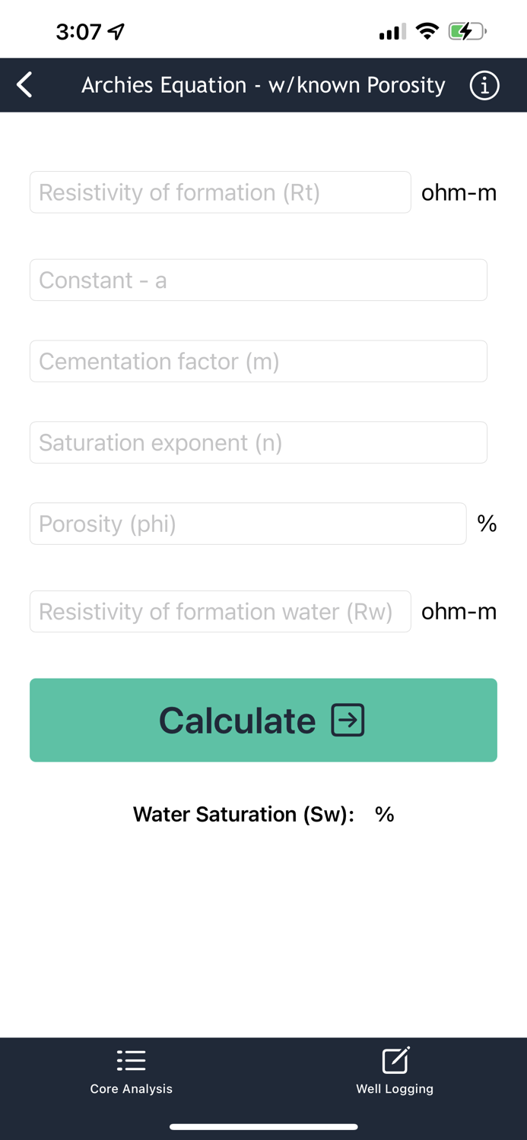Open the info icon for equation details
This screenshot has width=527, height=1140.
(484, 84)
